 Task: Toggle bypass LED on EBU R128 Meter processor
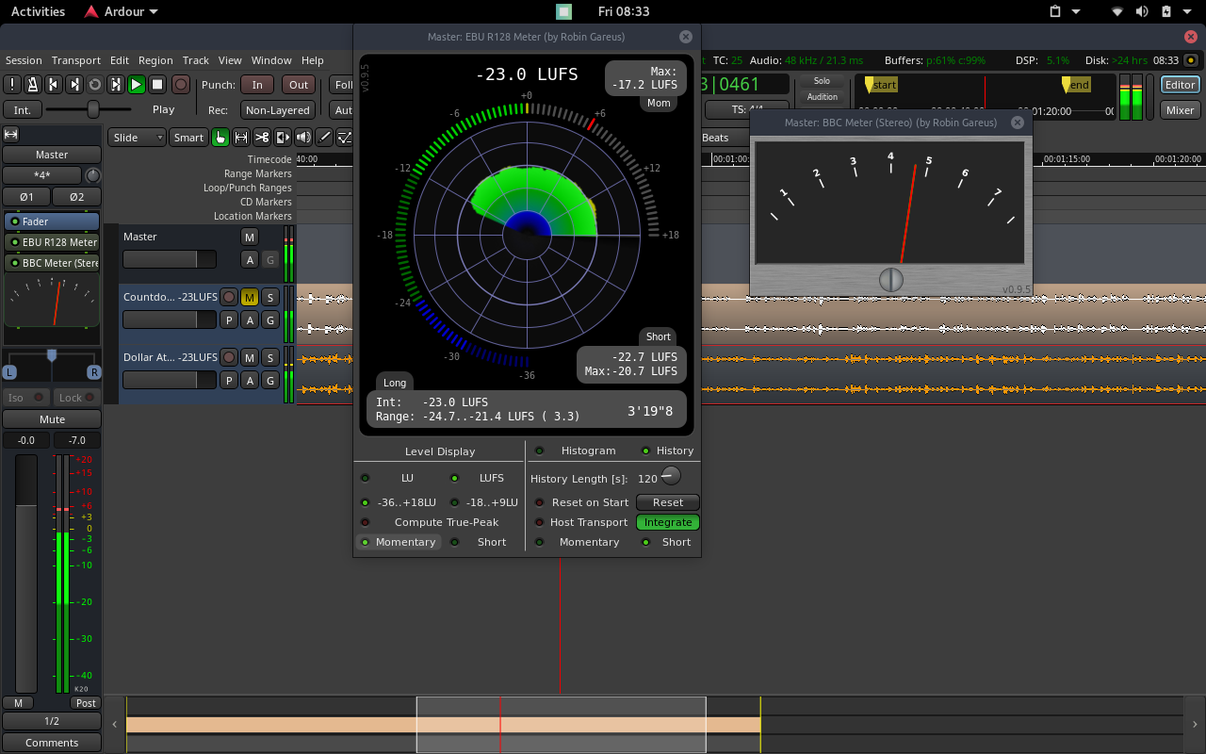pyautogui.click(x=14, y=242)
